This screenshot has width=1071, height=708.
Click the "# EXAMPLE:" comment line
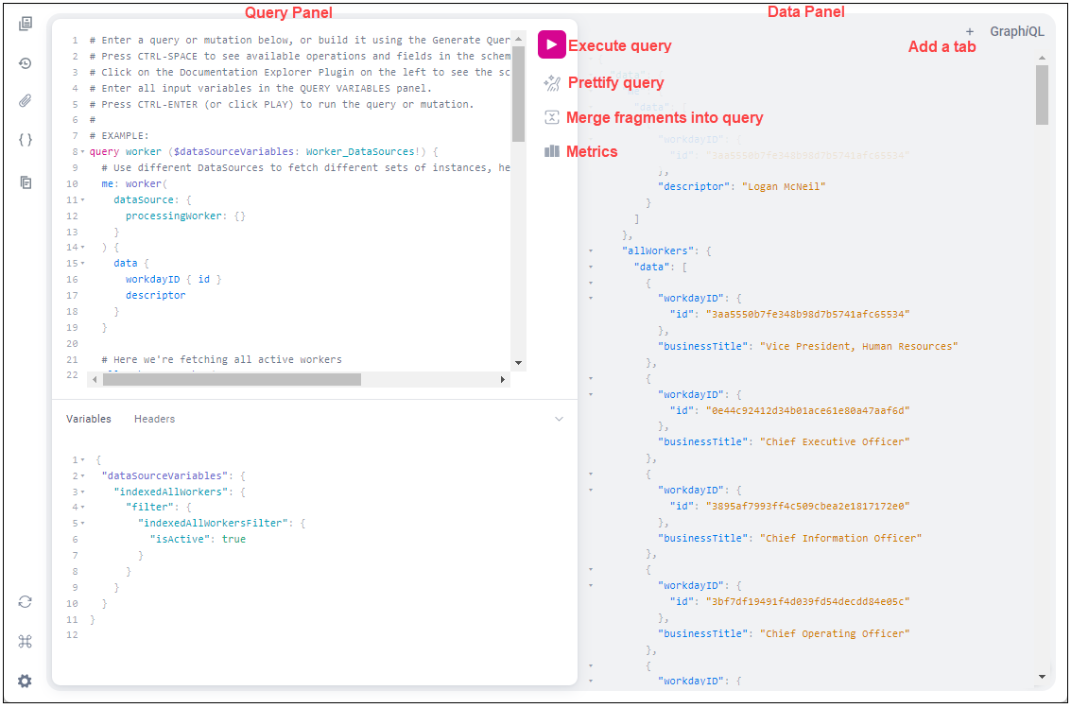click(x=119, y=136)
